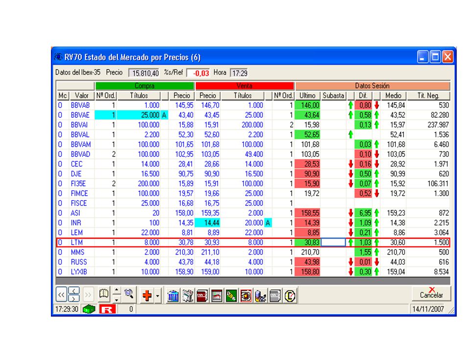This screenshot has height=353, width=470.
Task: Select the MMS row name
Action: 78,252
